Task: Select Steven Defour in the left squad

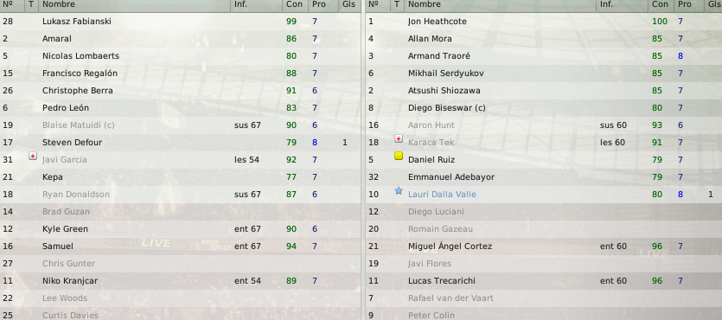Action: pyautogui.click(x=181, y=143)
